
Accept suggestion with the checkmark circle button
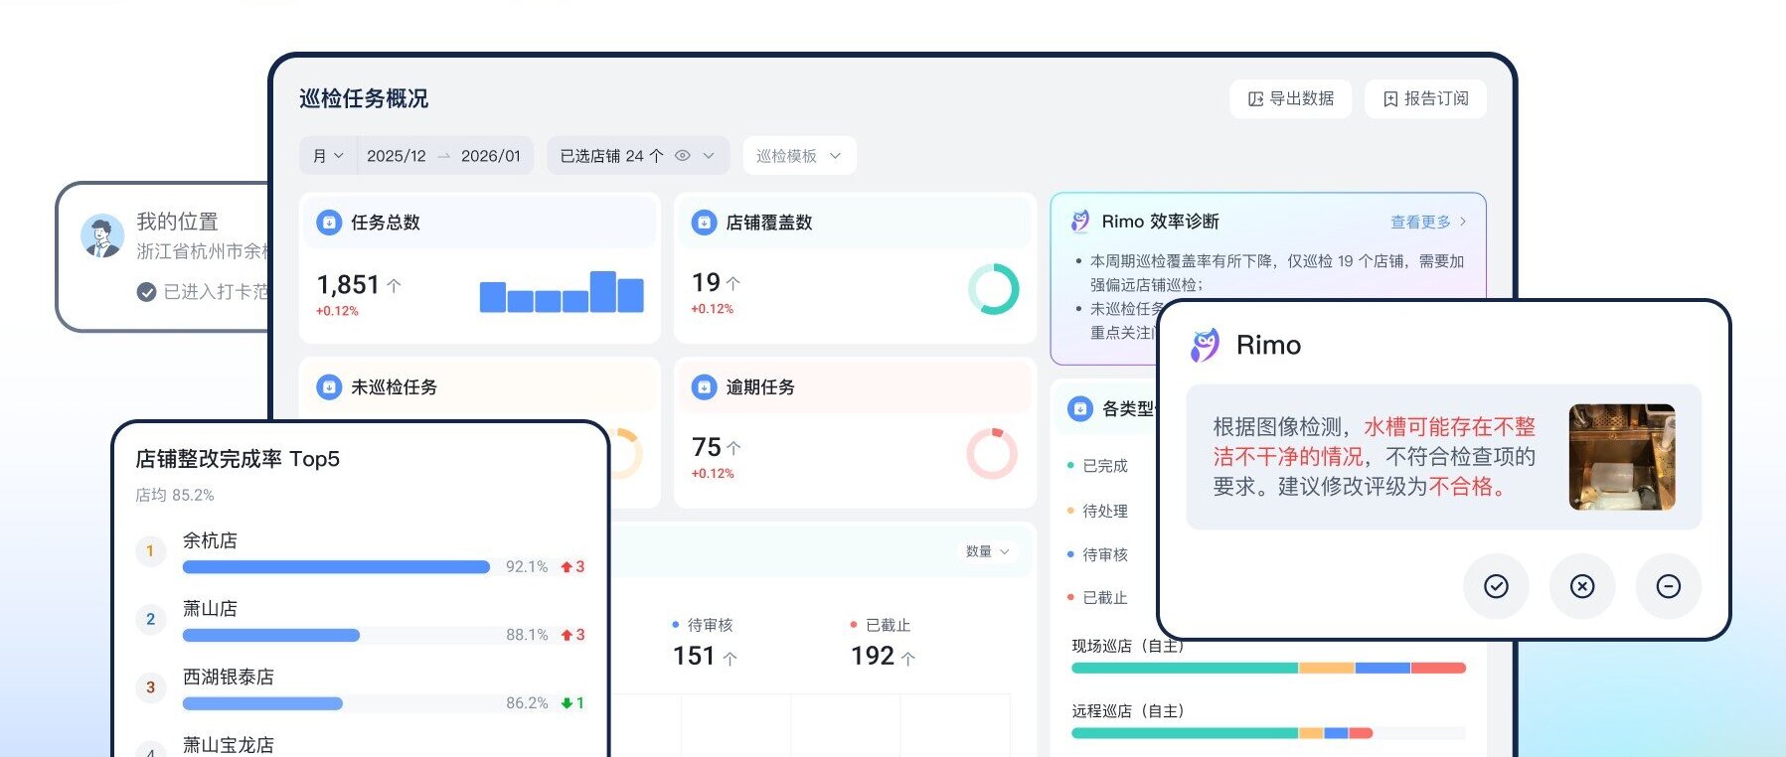[x=1496, y=586]
